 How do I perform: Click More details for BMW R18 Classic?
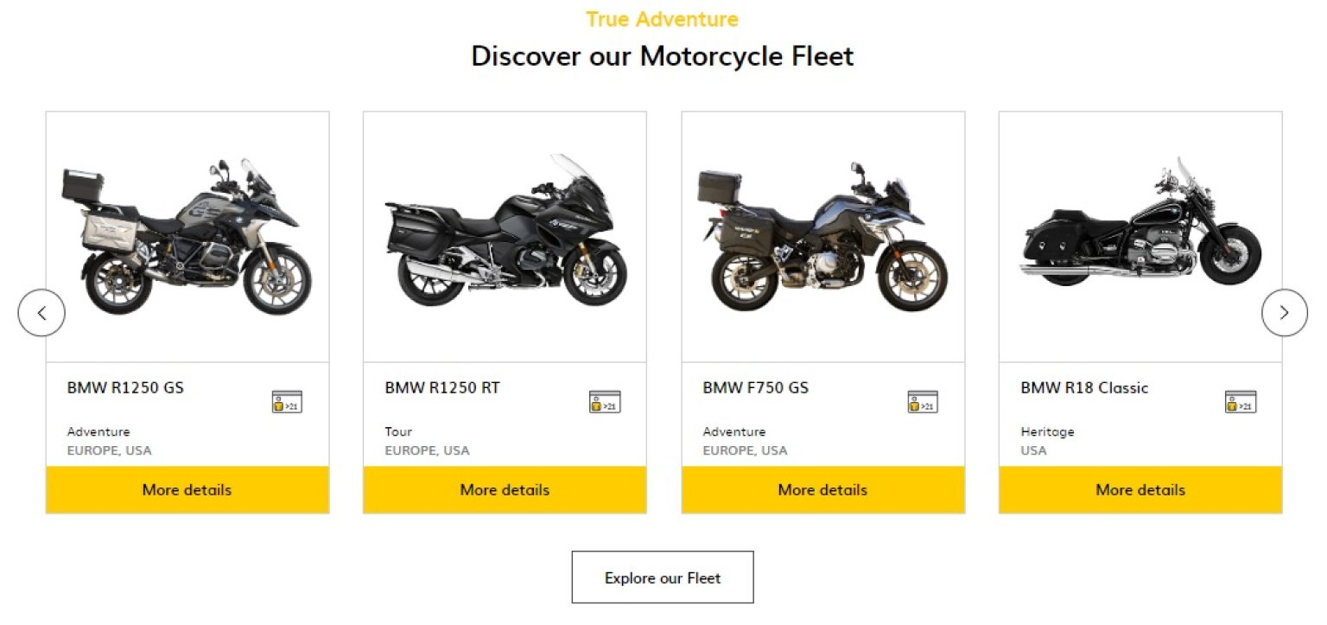tap(1140, 489)
